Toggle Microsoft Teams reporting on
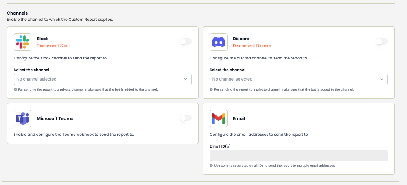This screenshot has width=407, height=185. tap(186, 118)
